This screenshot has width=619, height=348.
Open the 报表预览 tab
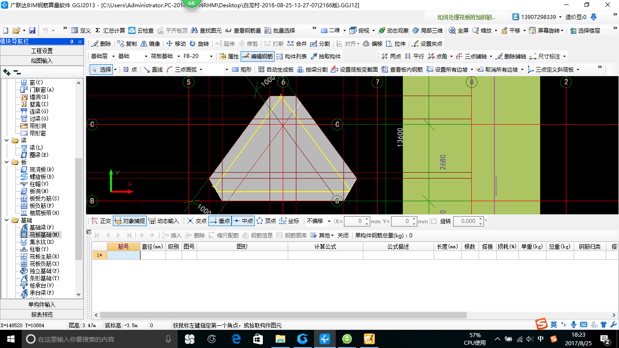click(42, 314)
